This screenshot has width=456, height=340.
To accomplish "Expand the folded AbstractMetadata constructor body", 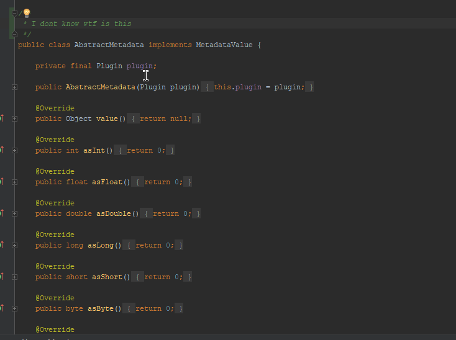I will coord(14,87).
